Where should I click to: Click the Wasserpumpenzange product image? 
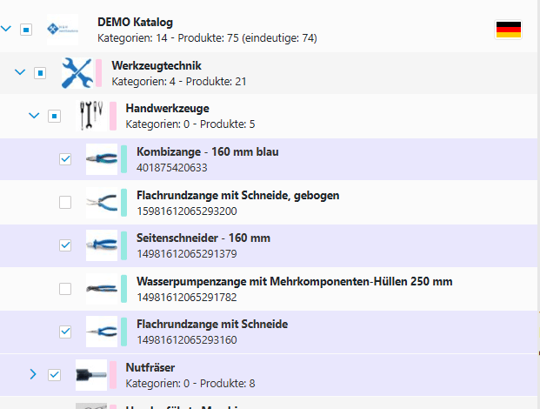102,289
